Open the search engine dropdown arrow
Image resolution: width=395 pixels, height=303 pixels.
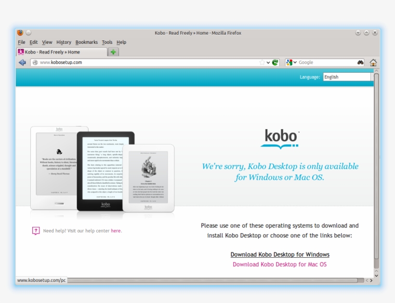coord(296,62)
